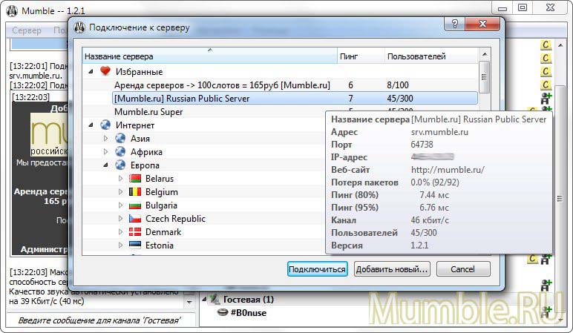Click the globe icon next to Азия
Image resolution: width=573 pixels, height=333 pixels.
click(x=119, y=139)
